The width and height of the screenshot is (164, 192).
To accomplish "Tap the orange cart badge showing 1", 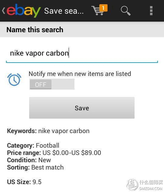I will [103, 8].
